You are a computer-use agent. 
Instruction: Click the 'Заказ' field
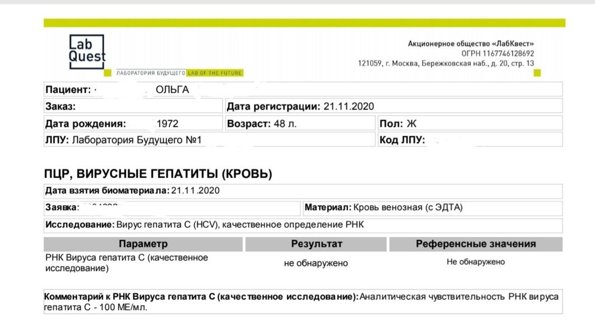coord(133,107)
